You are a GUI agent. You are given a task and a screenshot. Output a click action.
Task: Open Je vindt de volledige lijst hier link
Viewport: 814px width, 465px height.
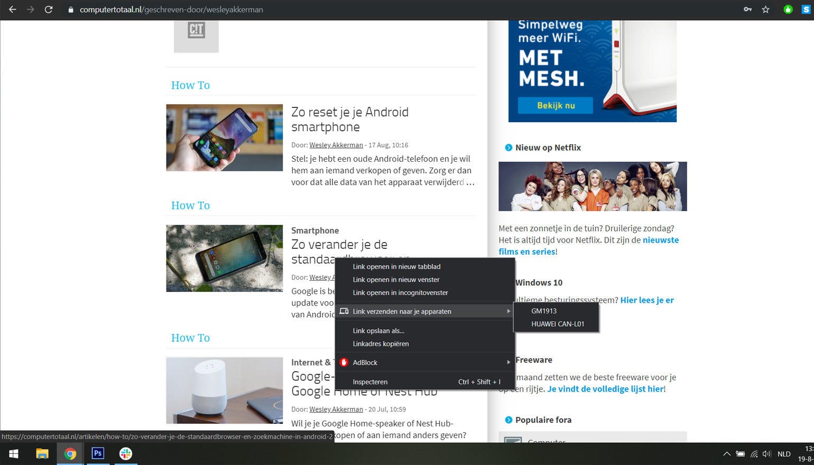[x=605, y=389]
